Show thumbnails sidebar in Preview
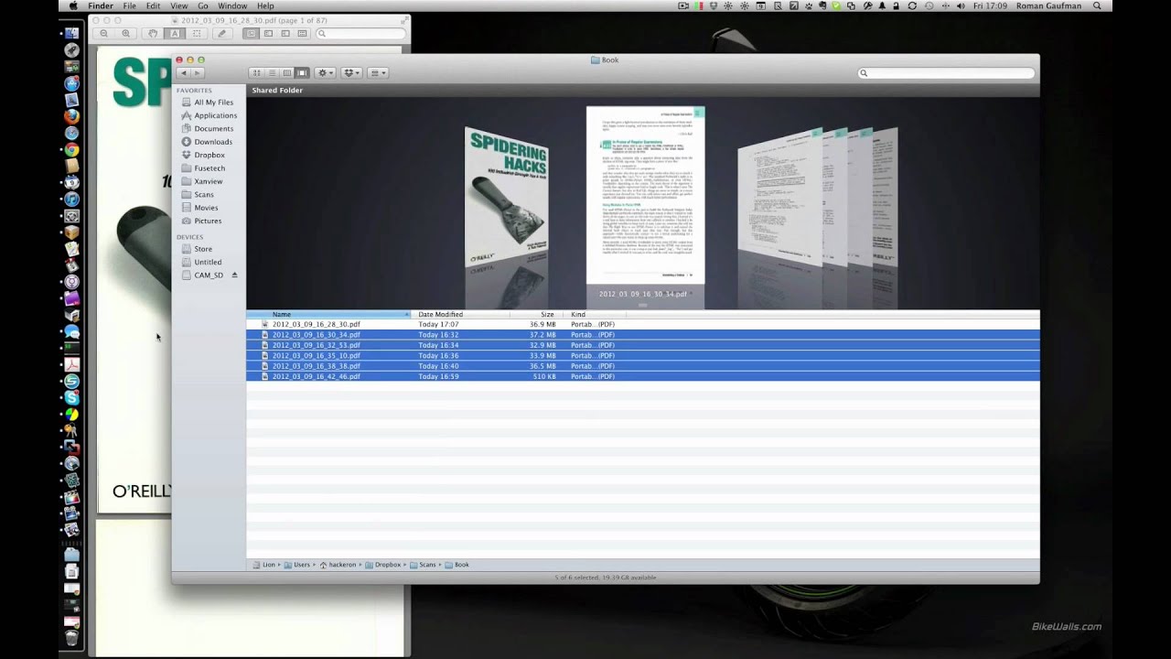 pos(268,34)
